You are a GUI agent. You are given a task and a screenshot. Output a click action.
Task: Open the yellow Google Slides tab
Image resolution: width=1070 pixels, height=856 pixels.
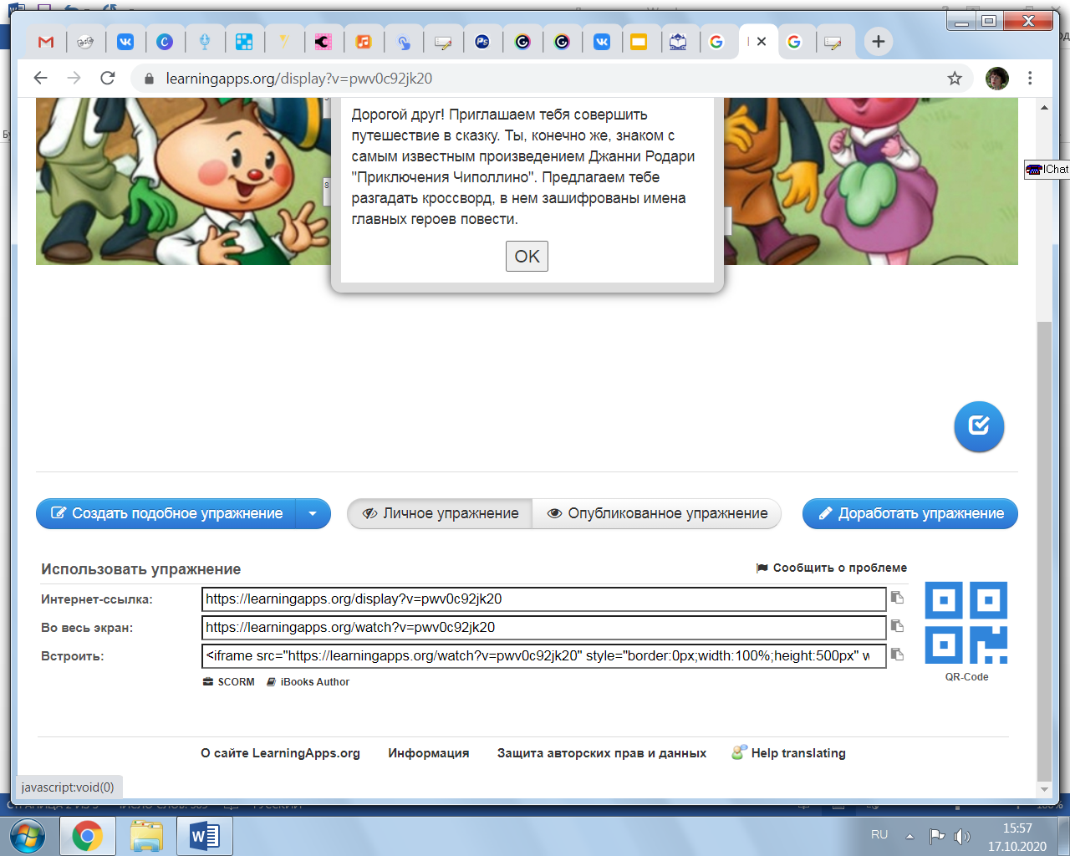[639, 42]
